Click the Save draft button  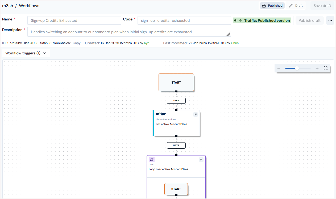(x=322, y=6)
